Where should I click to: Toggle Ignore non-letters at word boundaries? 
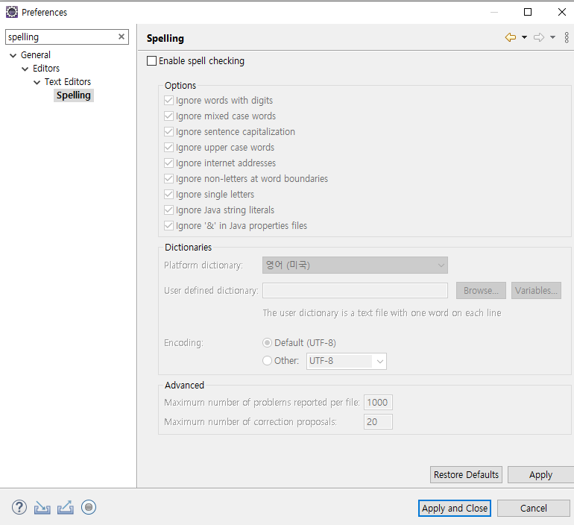point(168,179)
